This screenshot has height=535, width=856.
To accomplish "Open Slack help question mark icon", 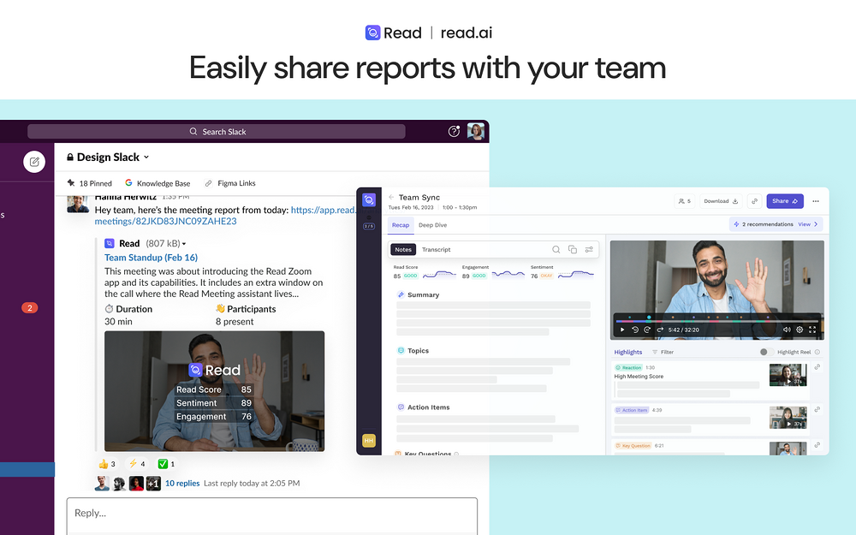I will [454, 131].
